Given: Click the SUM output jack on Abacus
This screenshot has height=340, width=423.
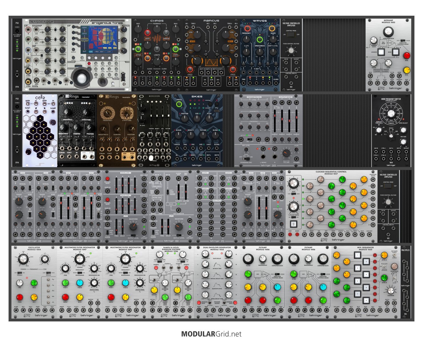Looking at the screenshot, I should point(211,83).
